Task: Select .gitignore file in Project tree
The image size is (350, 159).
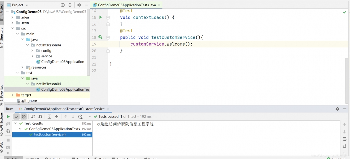Action: point(29,101)
